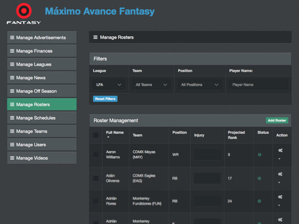Open Manage Videos menu item
Image resolution: width=299 pixels, height=224 pixels.
pyautogui.click(x=42, y=158)
